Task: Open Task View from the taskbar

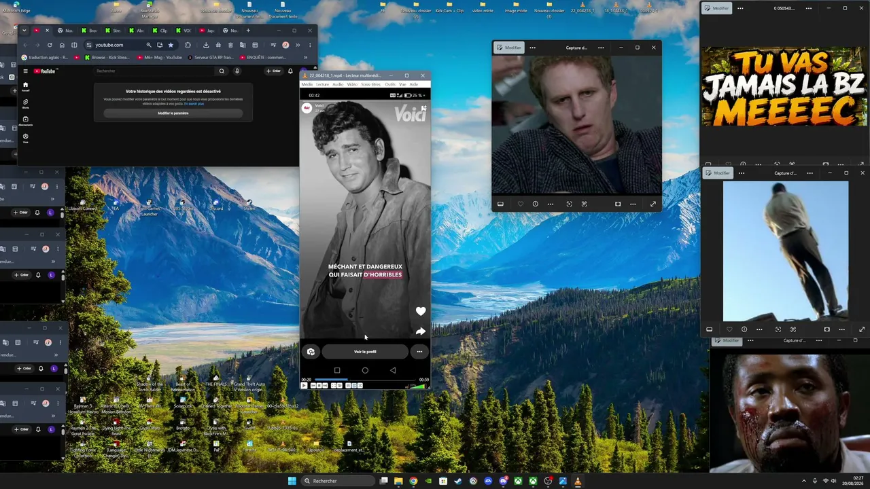Action: (x=384, y=481)
